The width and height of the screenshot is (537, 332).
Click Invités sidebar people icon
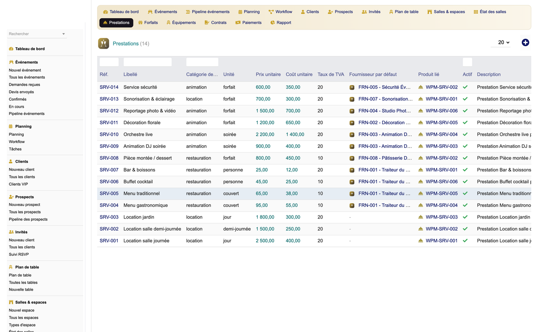point(11,232)
